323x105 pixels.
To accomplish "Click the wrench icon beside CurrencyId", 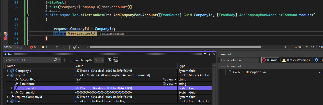I will (17, 92).
